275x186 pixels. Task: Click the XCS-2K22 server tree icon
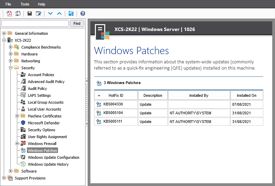pyautogui.click(x=10, y=40)
